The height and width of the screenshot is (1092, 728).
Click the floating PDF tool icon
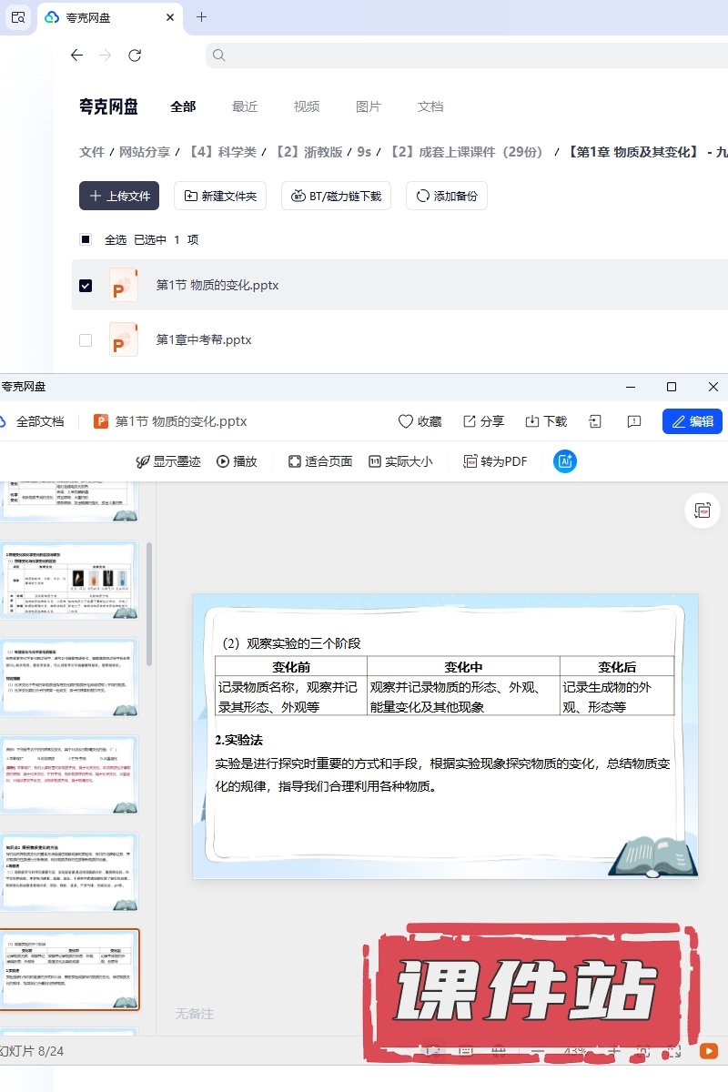coord(703,511)
